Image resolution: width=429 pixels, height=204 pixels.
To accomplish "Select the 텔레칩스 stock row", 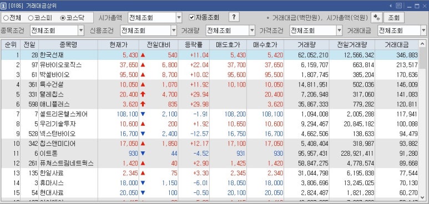I will (210, 94).
